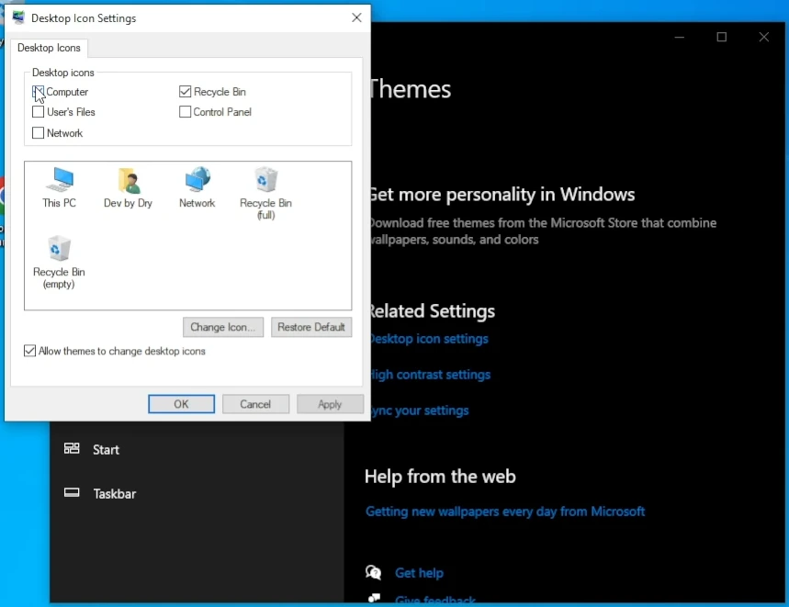
Task: Close the Settings window
Action: (764, 37)
